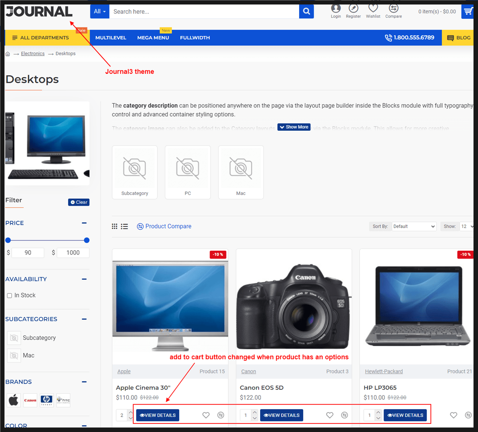Image resolution: width=478 pixels, height=432 pixels.
Task: Collapse the Price filter section
Action: [x=84, y=223]
